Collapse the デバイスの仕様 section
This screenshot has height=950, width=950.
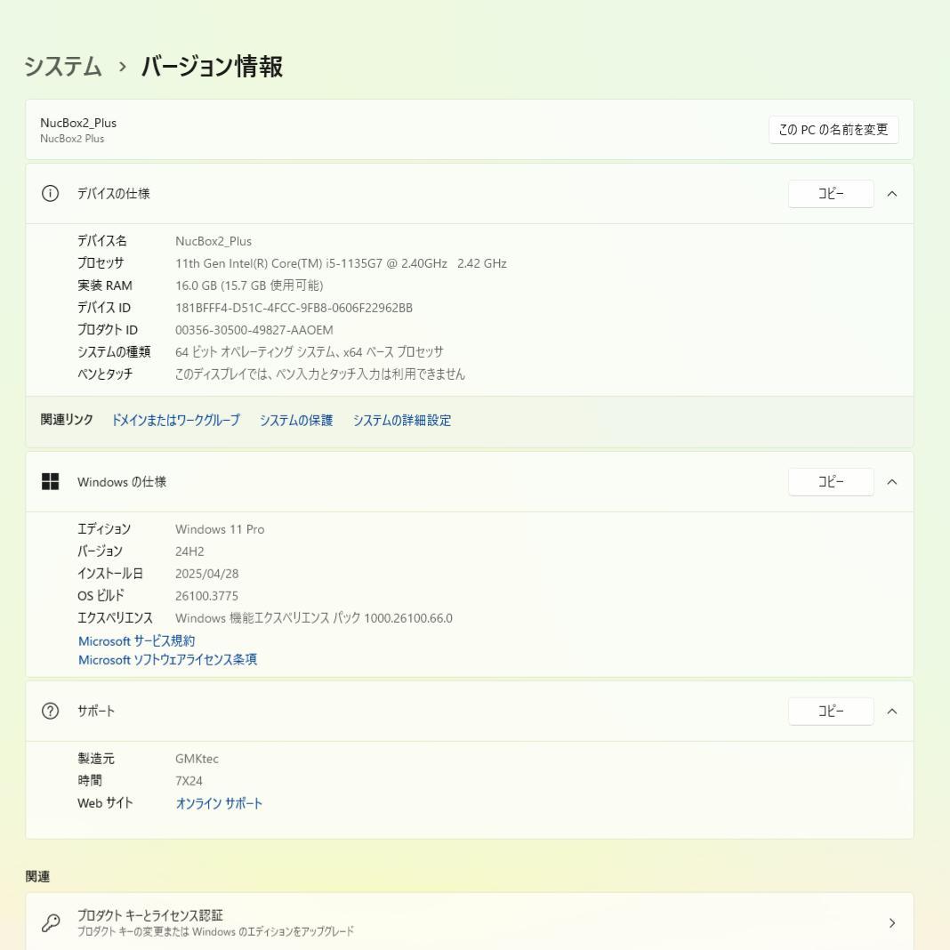(x=892, y=193)
